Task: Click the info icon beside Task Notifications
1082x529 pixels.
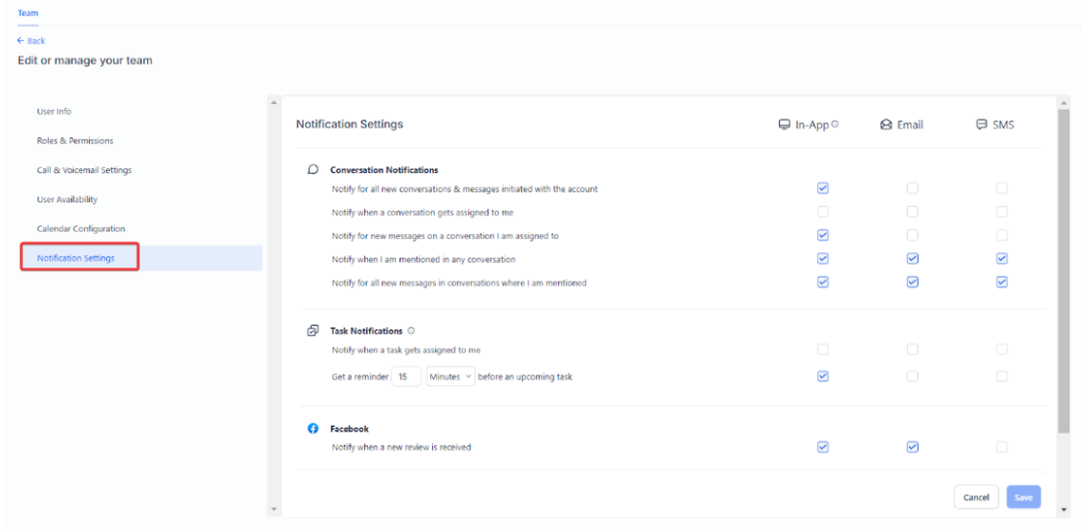Action: click(411, 330)
